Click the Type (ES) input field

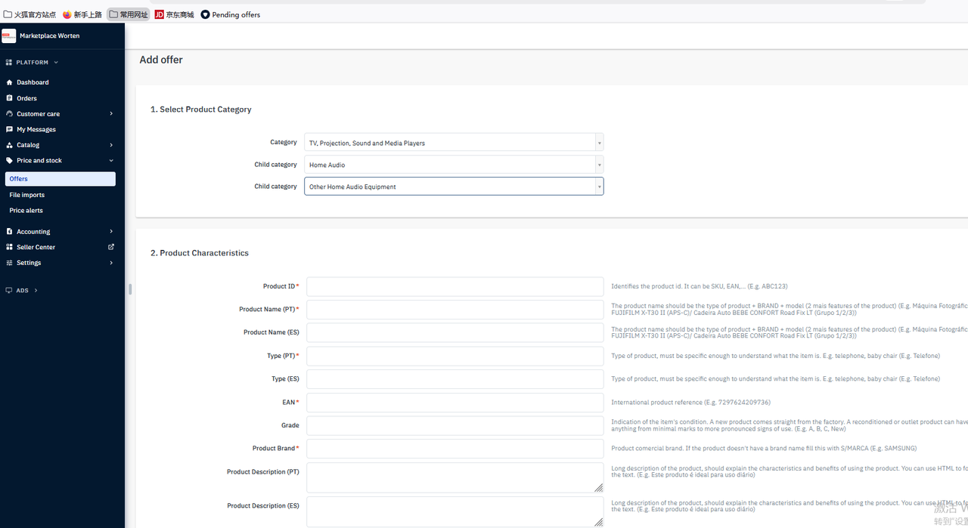coord(455,379)
